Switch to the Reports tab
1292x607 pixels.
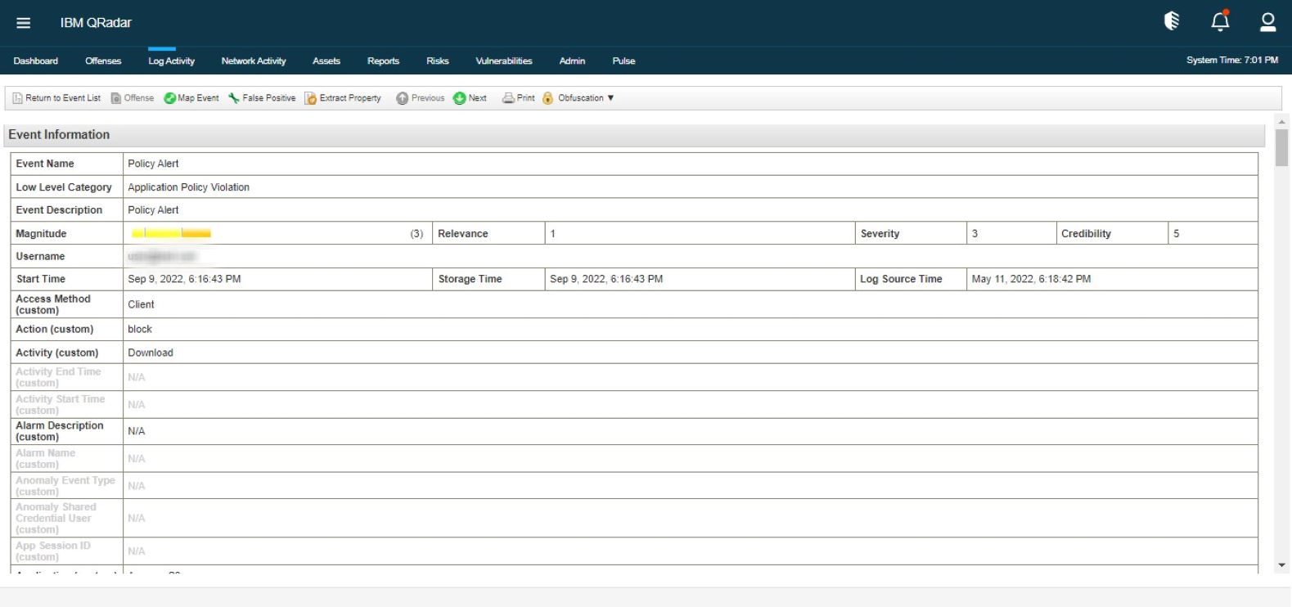click(x=383, y=61)
